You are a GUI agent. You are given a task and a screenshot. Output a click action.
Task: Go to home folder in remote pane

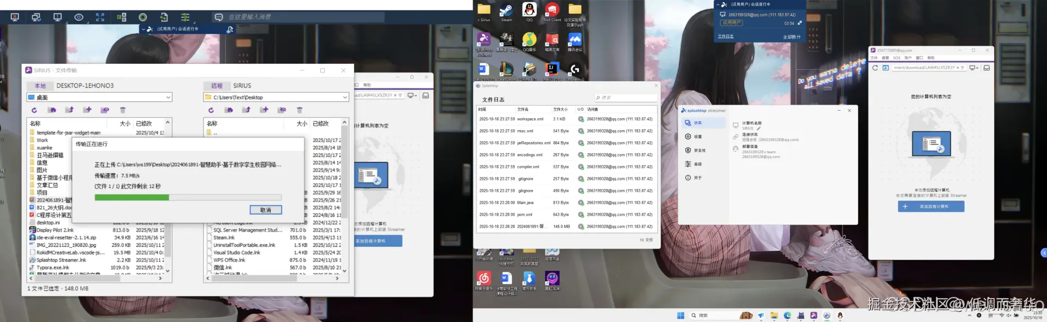tap(229, 110)
